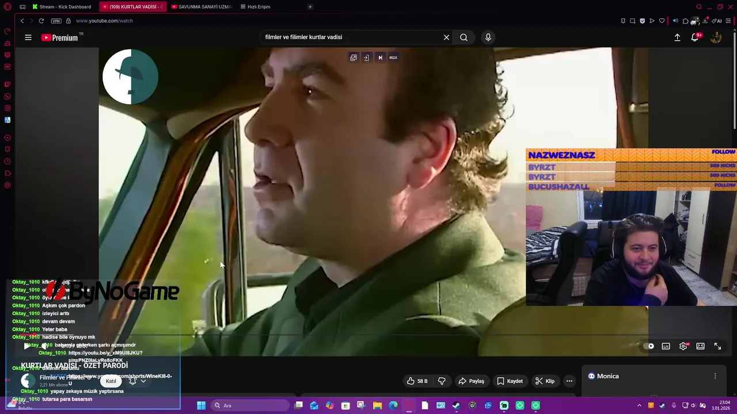Click the Opera GX logo menu
The width and height of the screenshot is (737, 414).
pos(7,7)
